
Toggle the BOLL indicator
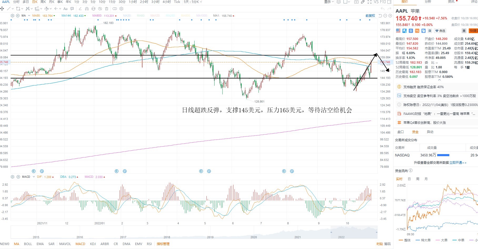(x=28, y=244)
